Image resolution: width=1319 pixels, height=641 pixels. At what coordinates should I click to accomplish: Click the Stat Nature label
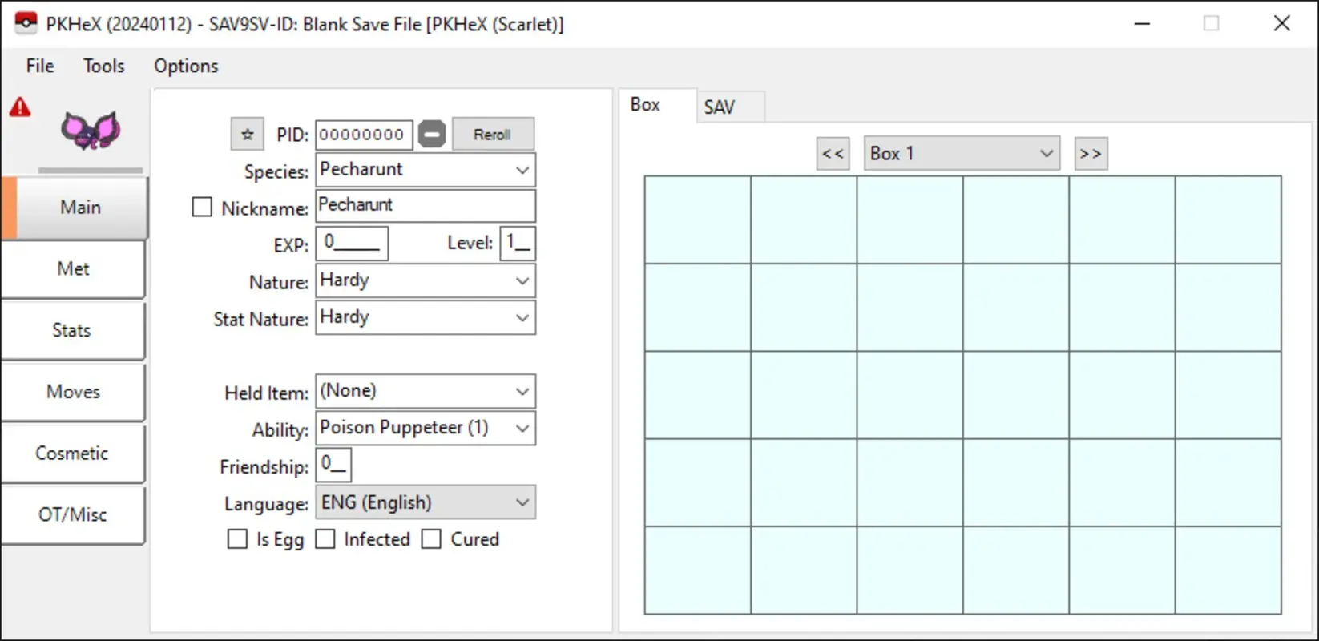pos(260,320)
